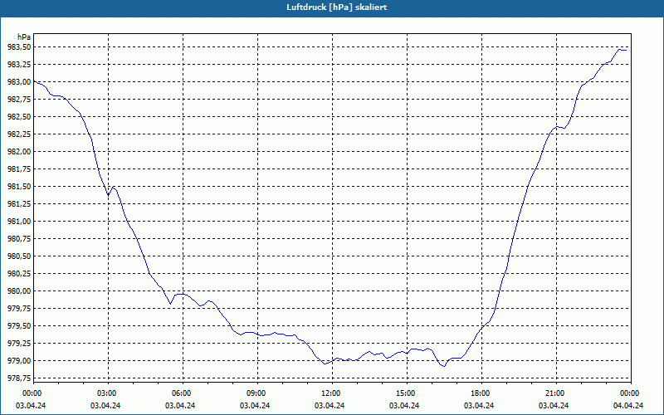664x415 pixels.
Task: Pick the y-axis value 980,75
Action: pos(19,239)
